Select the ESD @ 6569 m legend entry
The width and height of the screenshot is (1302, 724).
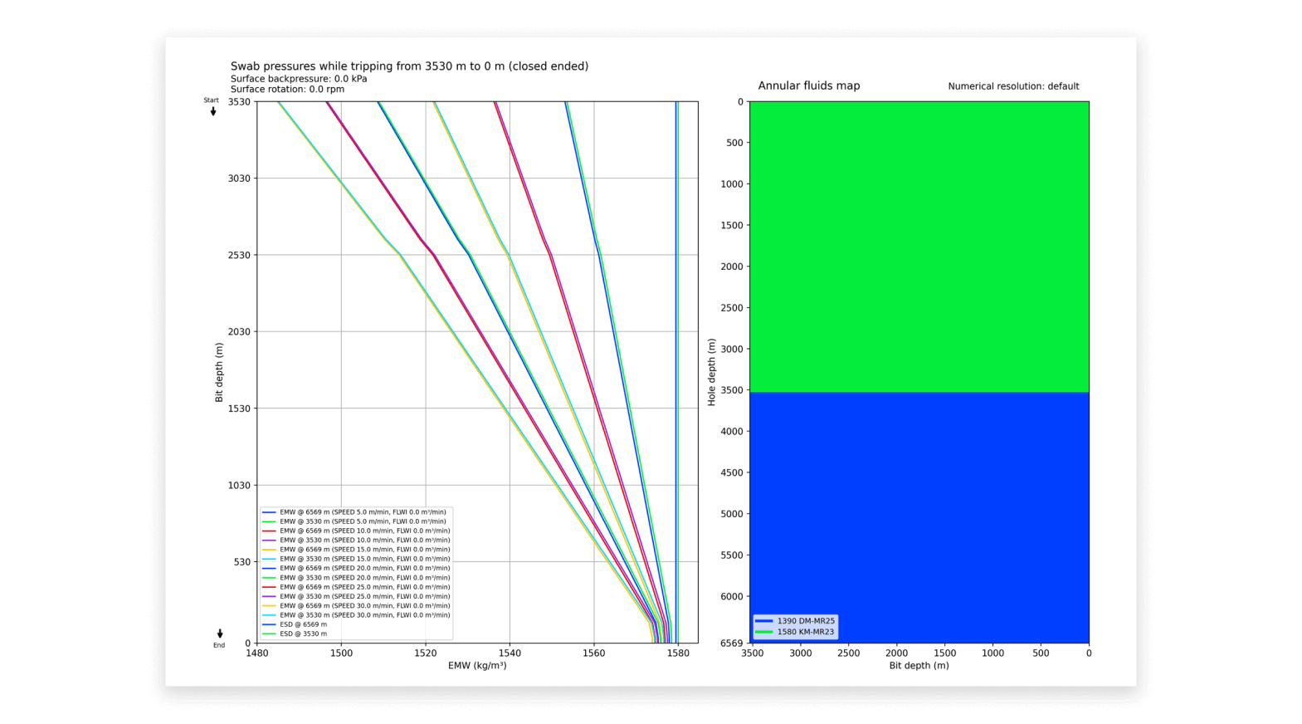point(303,624)
